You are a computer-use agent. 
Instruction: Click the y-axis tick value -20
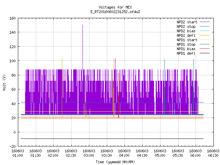[x=12, y=146]
